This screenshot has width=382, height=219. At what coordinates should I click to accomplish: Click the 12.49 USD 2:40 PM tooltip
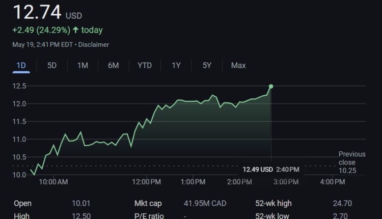point(270,169)
